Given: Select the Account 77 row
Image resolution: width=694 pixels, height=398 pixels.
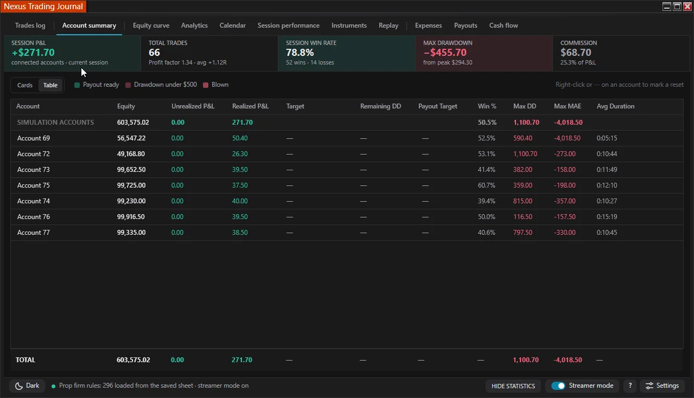Looking at the screenshot, I should 347,233.
